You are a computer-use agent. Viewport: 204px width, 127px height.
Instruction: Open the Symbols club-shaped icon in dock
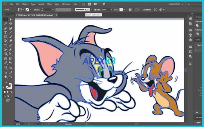(x=190, y=40)
